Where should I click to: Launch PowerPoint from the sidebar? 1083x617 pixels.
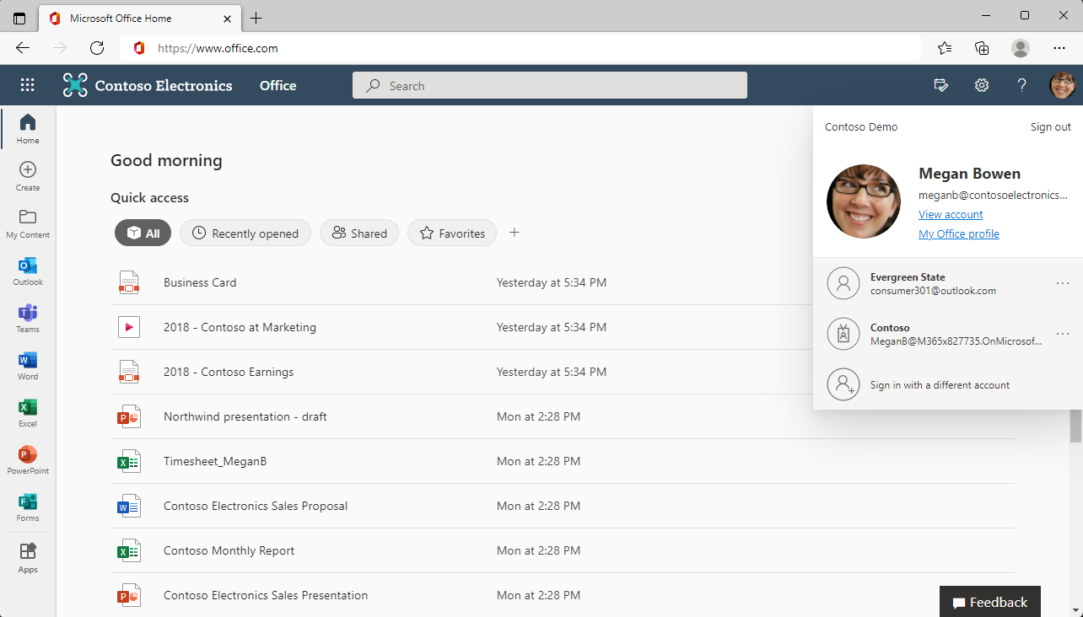[28, 459]
